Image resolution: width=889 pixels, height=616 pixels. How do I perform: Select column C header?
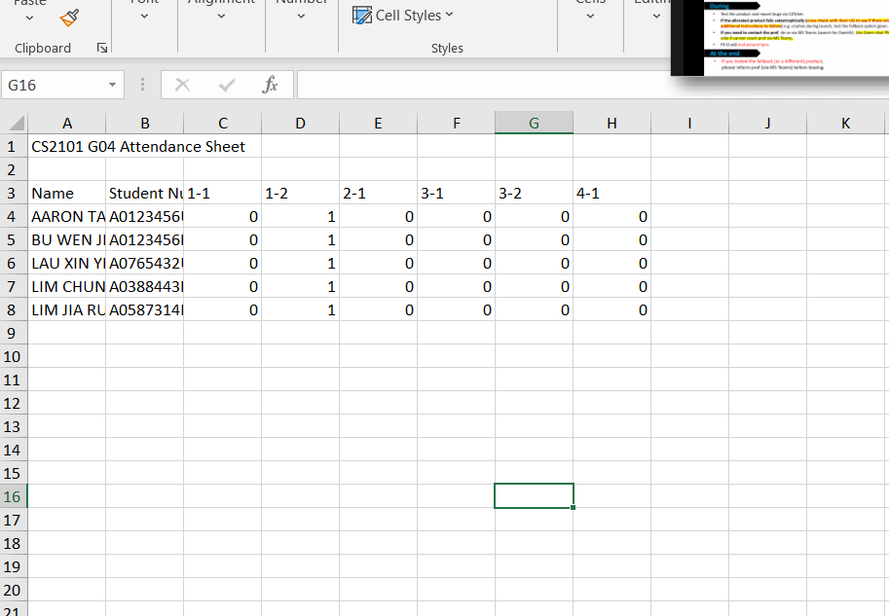223,123
